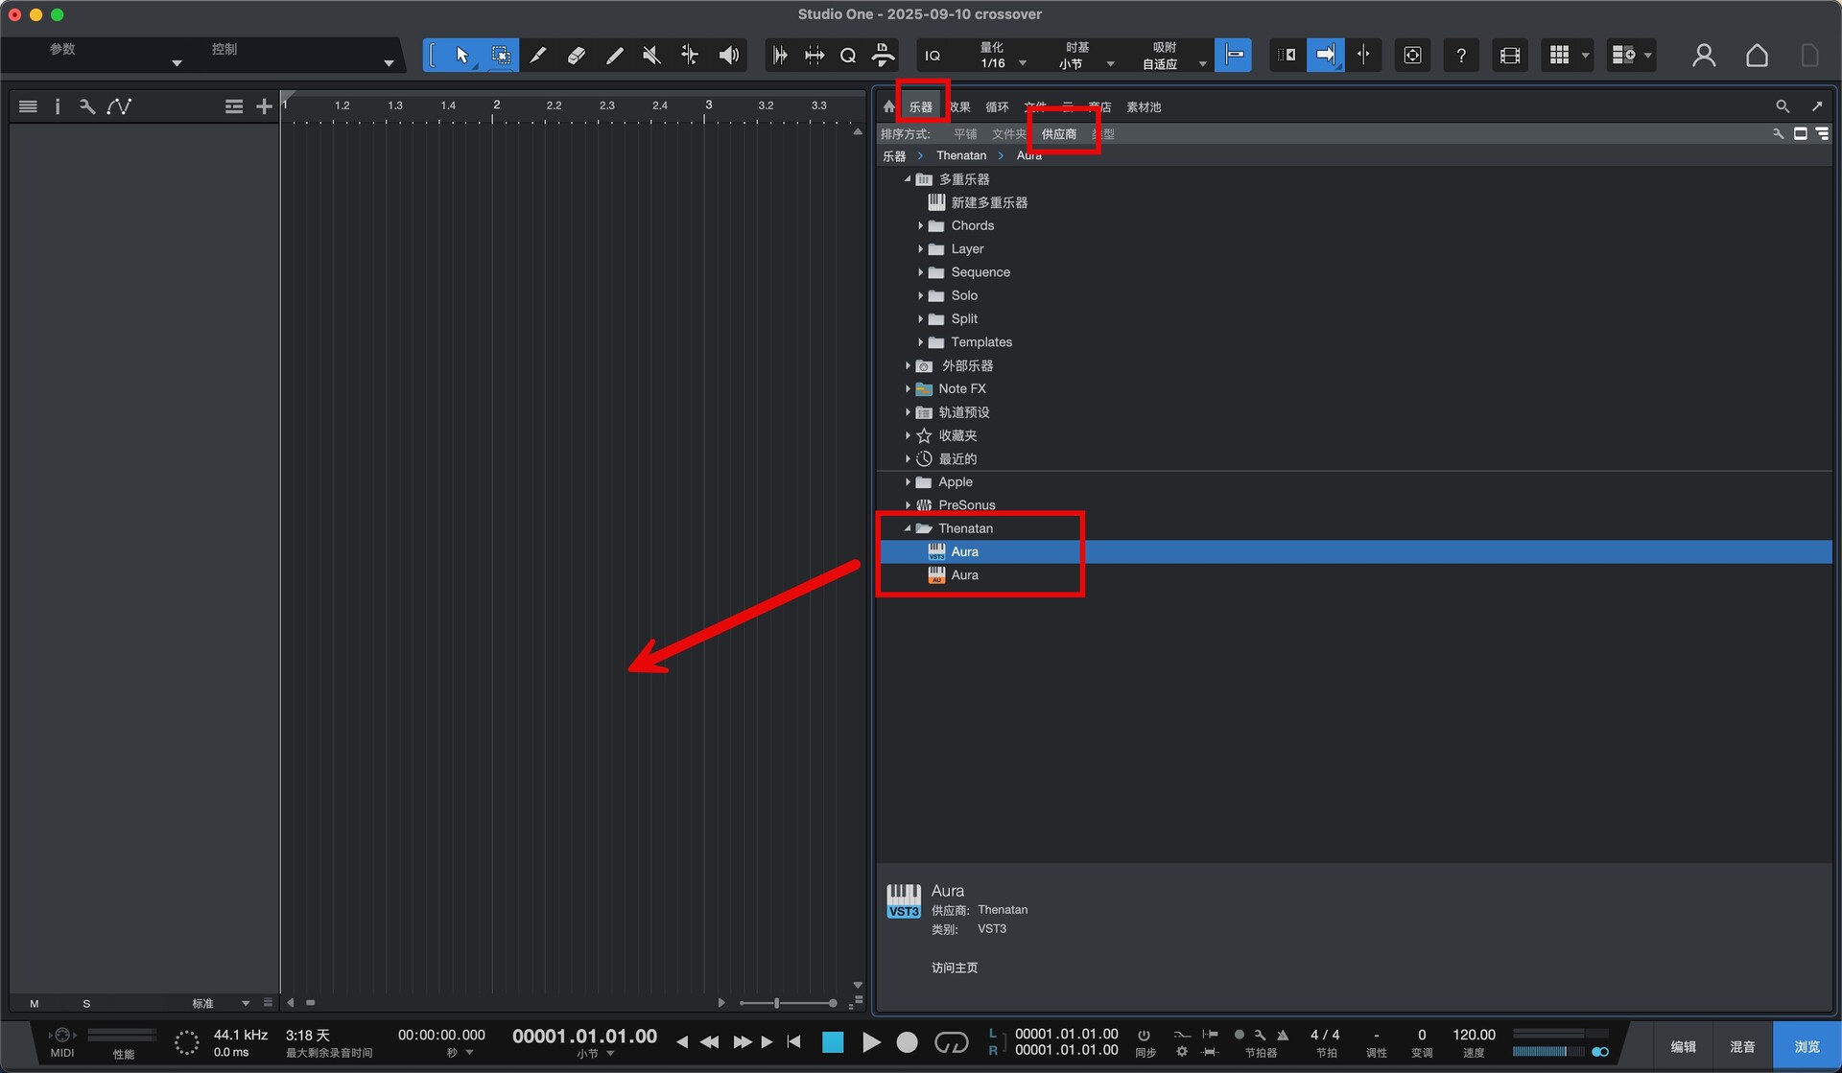The image size is (1842, 1073).
Task: Toggle autoscroll arrow button
Action: 1325,56
